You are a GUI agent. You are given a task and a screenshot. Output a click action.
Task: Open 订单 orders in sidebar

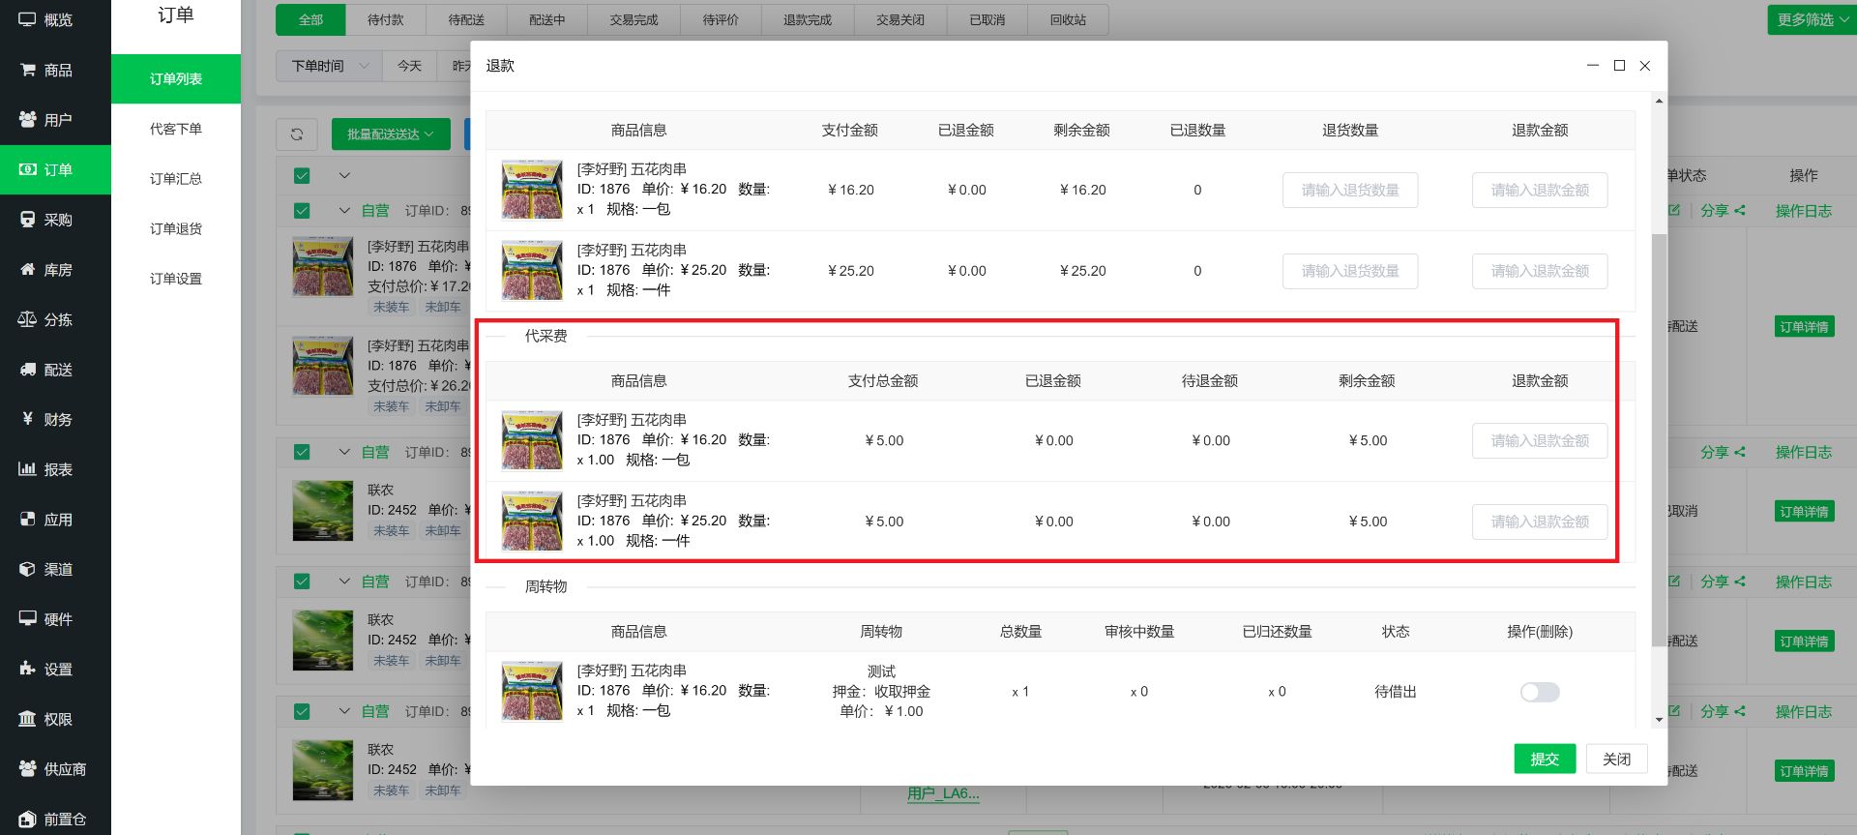click(x=55, y=169)
